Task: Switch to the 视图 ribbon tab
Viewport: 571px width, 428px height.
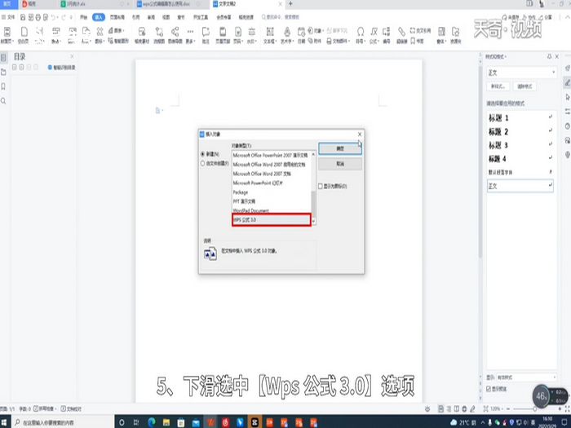Action: (166, 17)
